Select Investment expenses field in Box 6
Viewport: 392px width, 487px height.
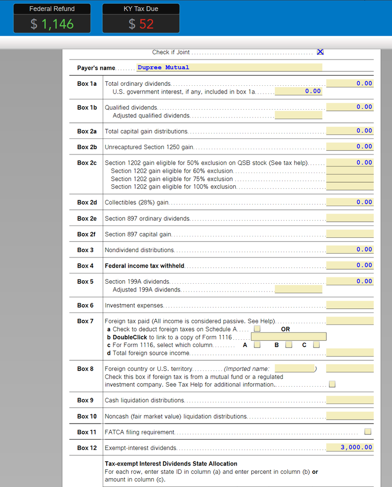[350, 305]
